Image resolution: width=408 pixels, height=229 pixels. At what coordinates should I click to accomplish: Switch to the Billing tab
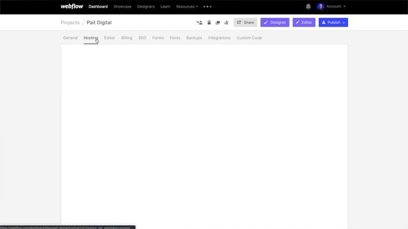[x=127, y=38]
